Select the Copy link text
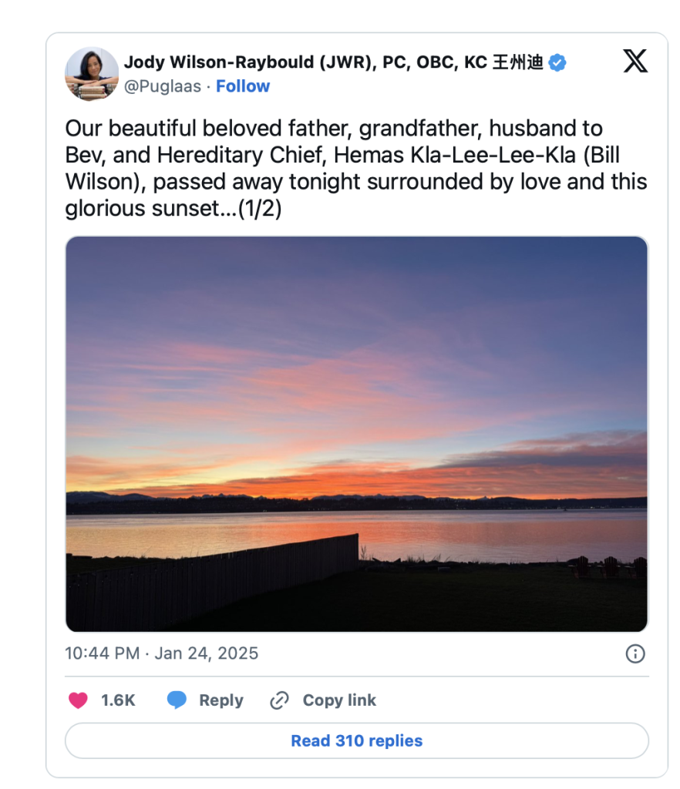 pyautogui.click(x=339, y=700)
